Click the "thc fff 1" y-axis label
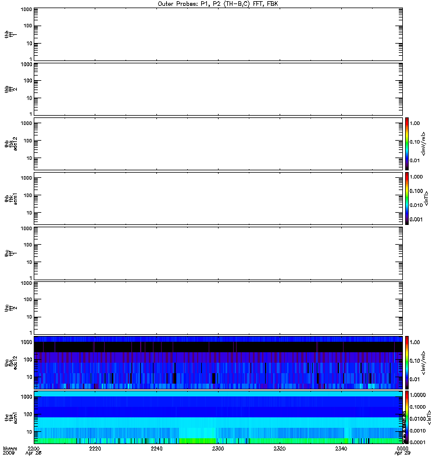This screenshot has width=436, height=465. 10,253
